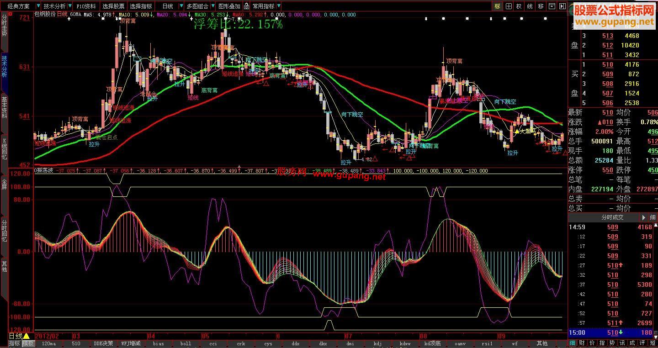Image resolution: width=658 pixels, height=348 pixels.
Task: Switch to the rsil indicator tab
Action: pos(487,343)
